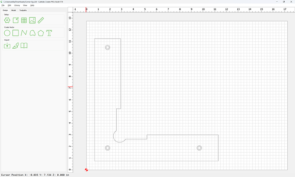Viewport: 295px width, 177px height.
Task: Select the Curve shape tool
Action: pos(32,33)
